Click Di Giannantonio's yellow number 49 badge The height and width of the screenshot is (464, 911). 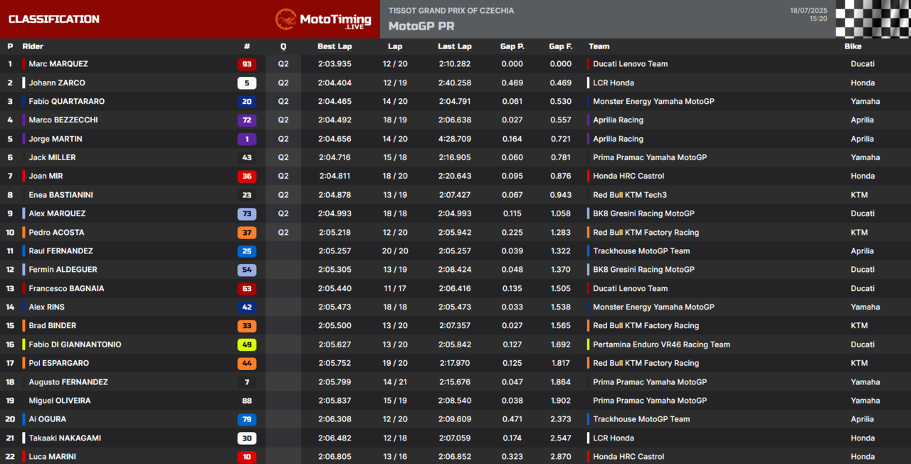coord(247,344)
